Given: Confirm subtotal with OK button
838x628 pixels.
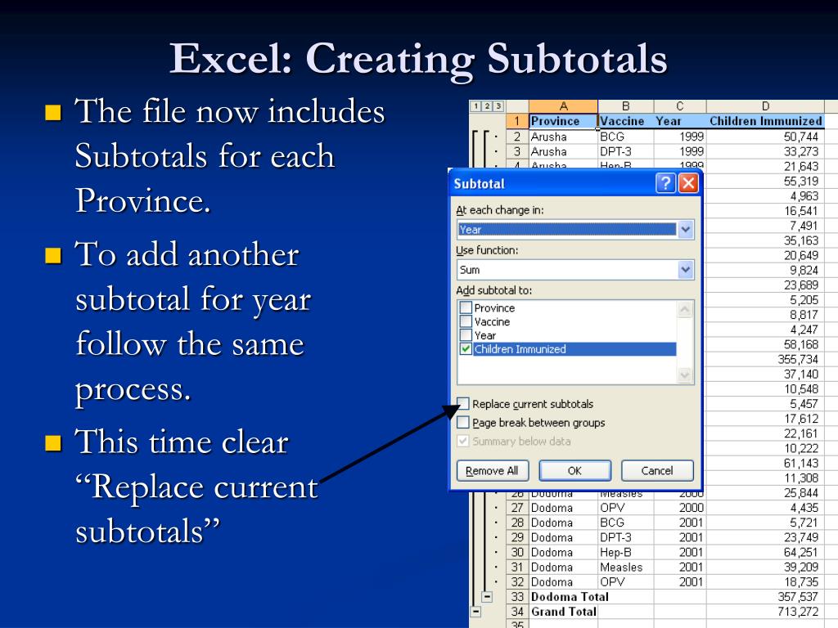Looking at the screenshot, I should 574,470.
